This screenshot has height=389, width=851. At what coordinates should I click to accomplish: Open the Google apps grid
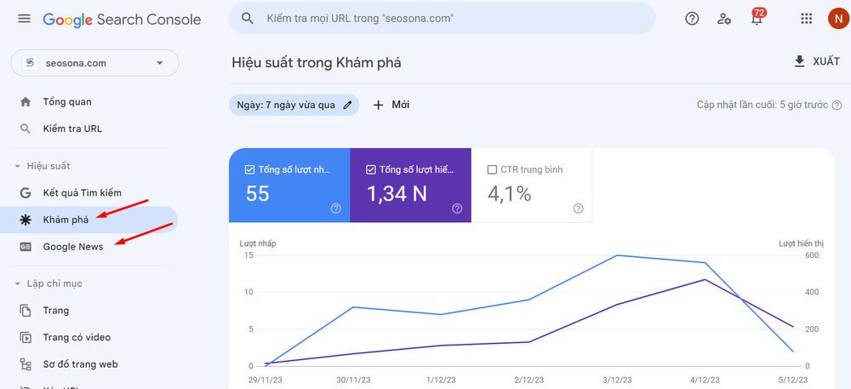coord(807,19)
